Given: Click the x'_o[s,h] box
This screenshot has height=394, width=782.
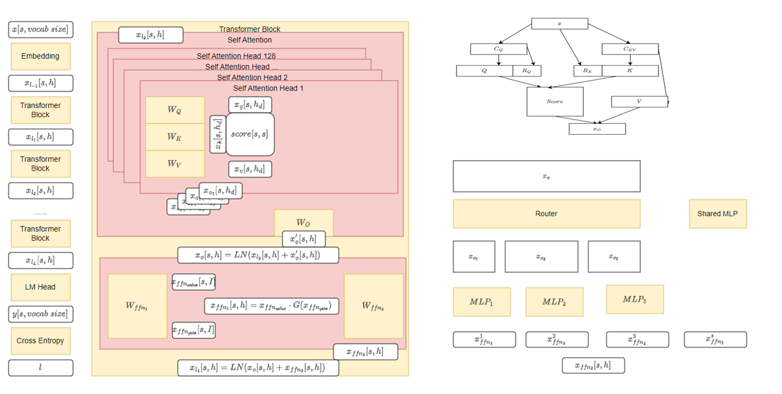Looking at the screenshot, I should click(x=303, y=238).
